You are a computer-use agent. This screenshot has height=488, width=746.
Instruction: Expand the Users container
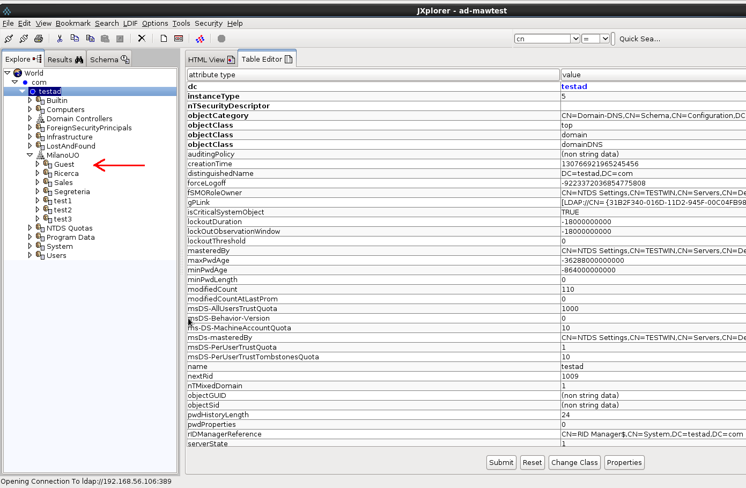[x=30, y=255]
